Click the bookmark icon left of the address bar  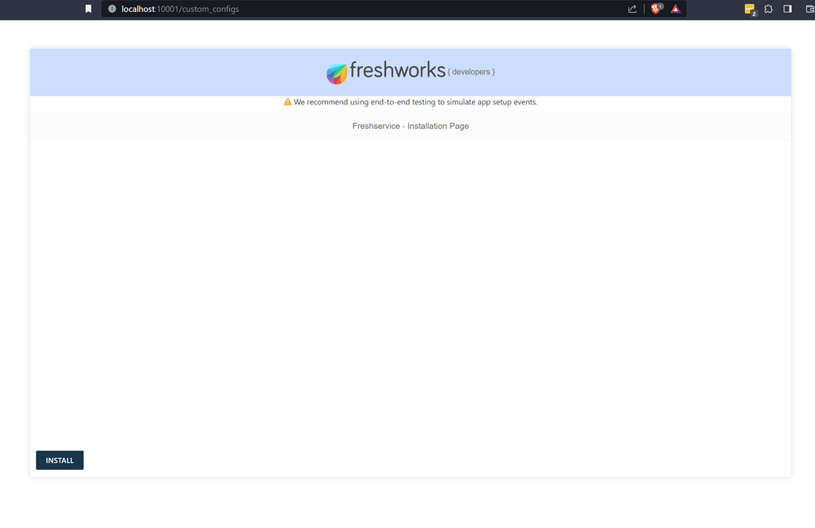point(88,10)
